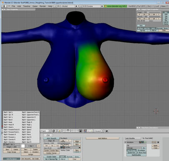169x161 pixels.
Task: Select the Add paint mode
Action: tap(166, 14)
